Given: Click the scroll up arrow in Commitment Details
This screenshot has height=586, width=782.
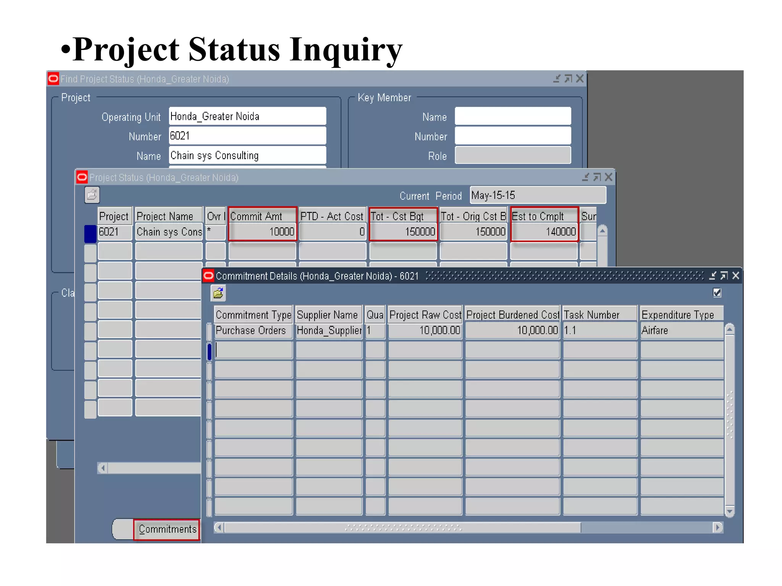Looking at the screenshot, I should 729,329.
